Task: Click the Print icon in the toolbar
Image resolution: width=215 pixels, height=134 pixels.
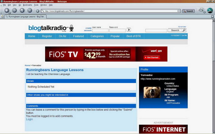Action: coord(201,10)
